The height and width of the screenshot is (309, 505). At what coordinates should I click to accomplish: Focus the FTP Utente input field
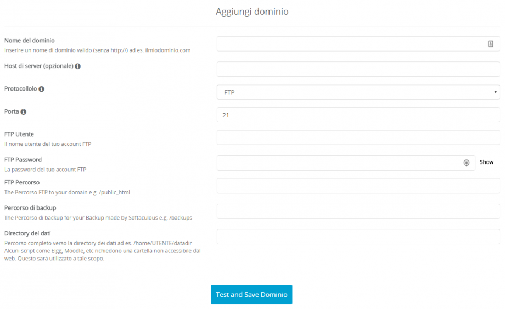tap(358, 138)
